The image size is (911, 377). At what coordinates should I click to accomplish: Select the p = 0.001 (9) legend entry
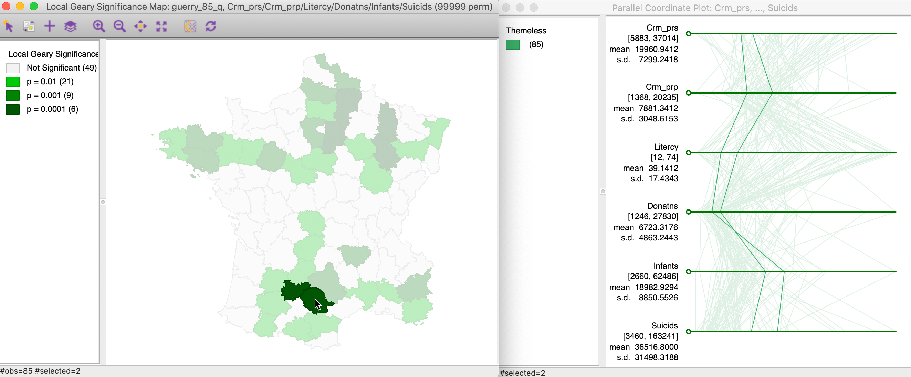(x=50, y=95)
